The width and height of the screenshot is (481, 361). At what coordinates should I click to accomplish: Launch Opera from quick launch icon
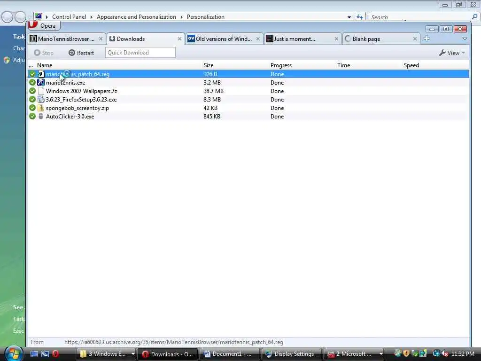(x=55, y=354)
